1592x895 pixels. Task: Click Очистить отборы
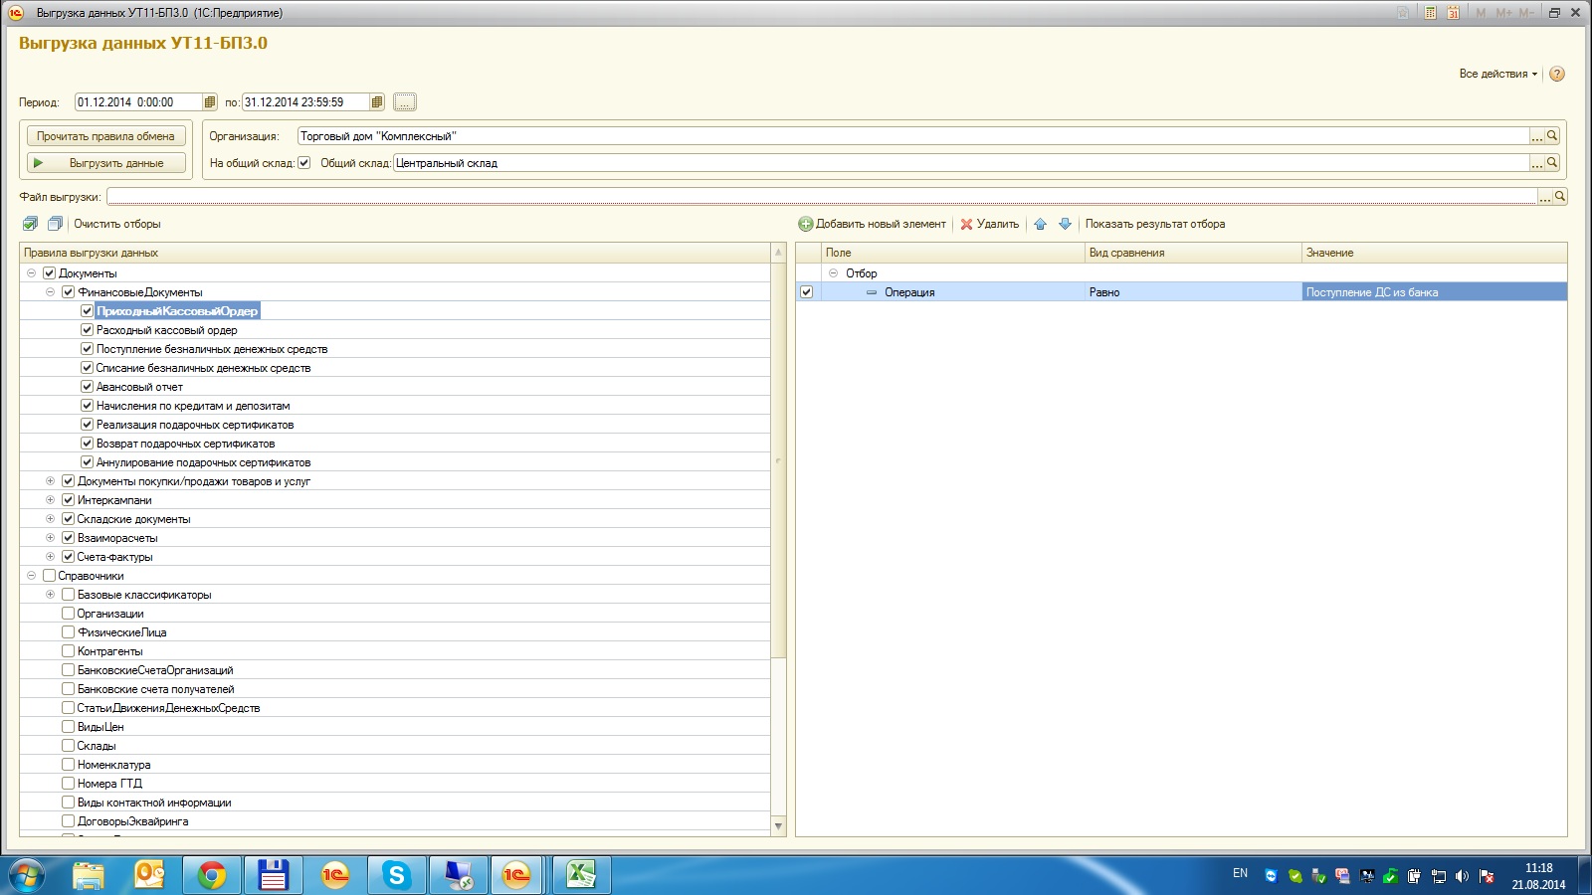[117, 224]
